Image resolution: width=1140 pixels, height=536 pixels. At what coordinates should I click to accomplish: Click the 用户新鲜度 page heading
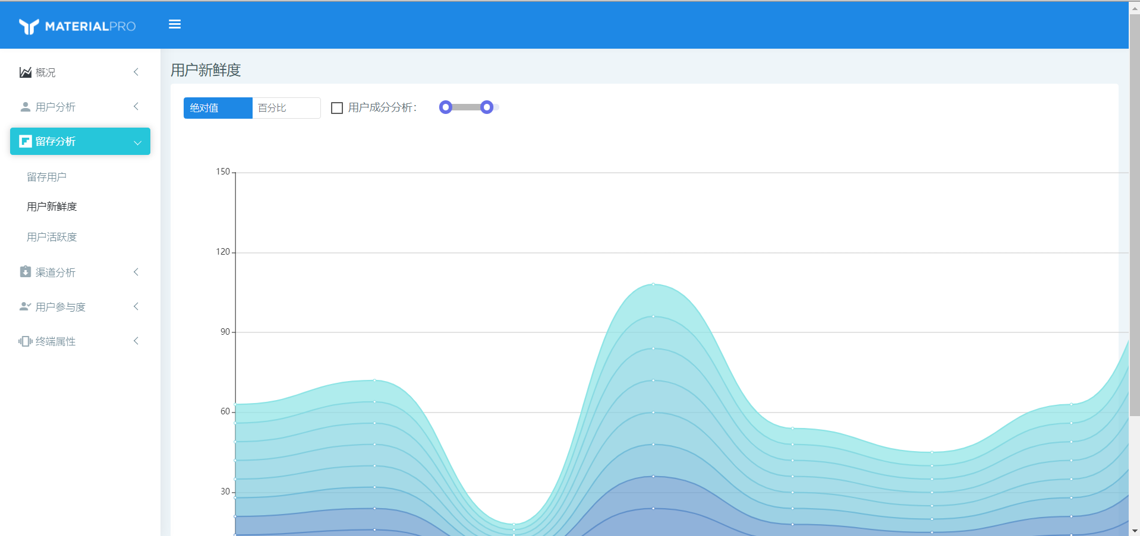[206, 70]
